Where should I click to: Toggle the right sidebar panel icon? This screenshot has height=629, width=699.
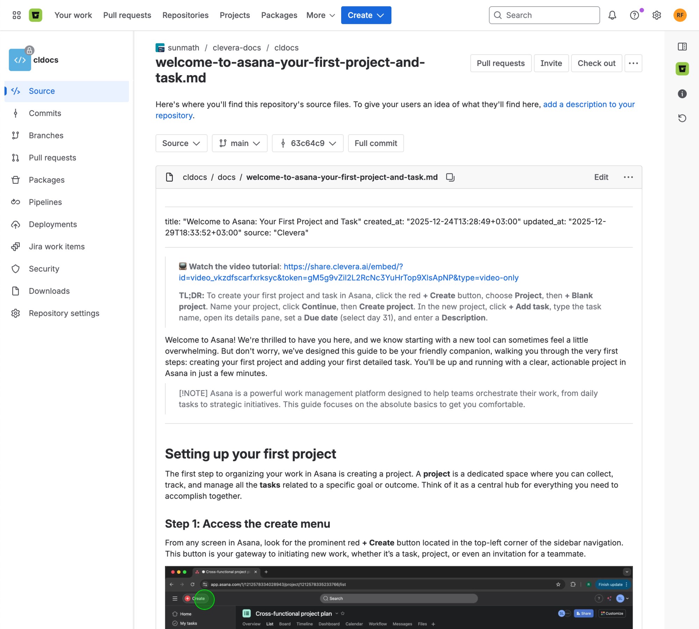[682, 46]
